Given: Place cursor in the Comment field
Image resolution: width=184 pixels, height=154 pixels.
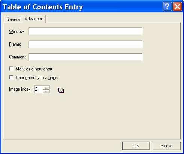Looking at the screenshot, I should click(x=85, y=57).
